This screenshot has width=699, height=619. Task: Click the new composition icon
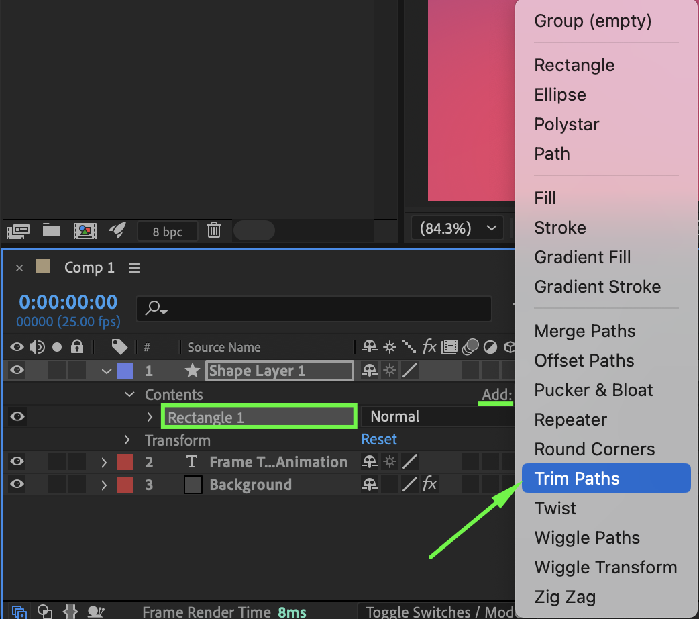pyautogui.click(x=85, y=232)
